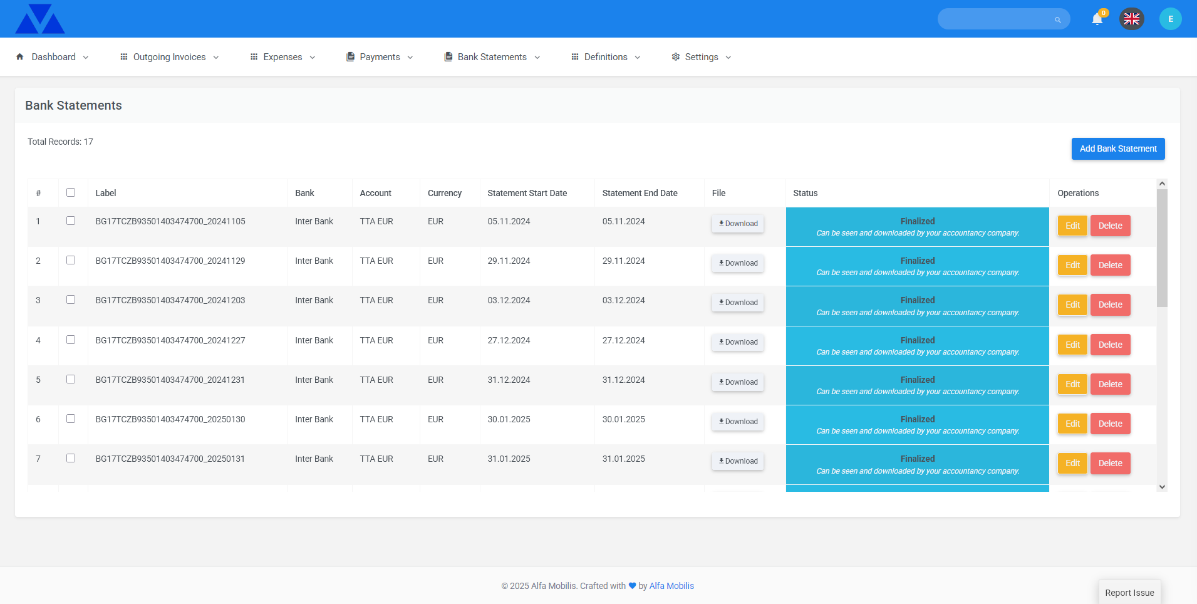
Task: Delete the statement dated 31.12.2024
Action: (1110, 384)
